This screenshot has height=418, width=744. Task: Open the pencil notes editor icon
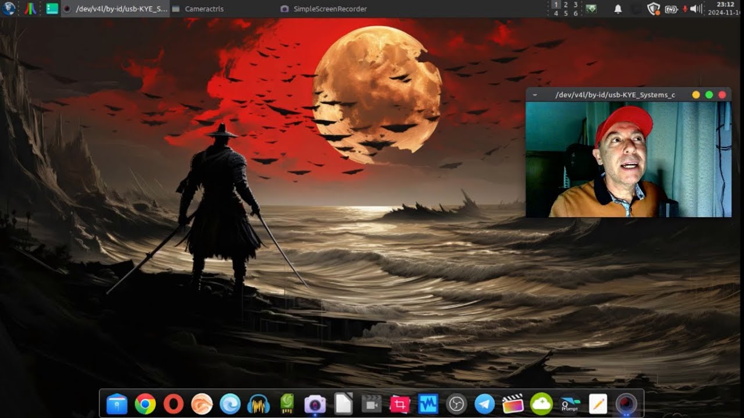click(598, 403)
